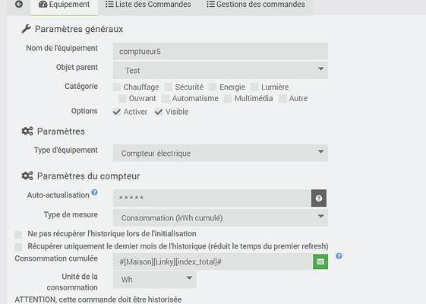Check Ne pas récupérer l'historique
The image size is (426, 304).
click(18, 234)
